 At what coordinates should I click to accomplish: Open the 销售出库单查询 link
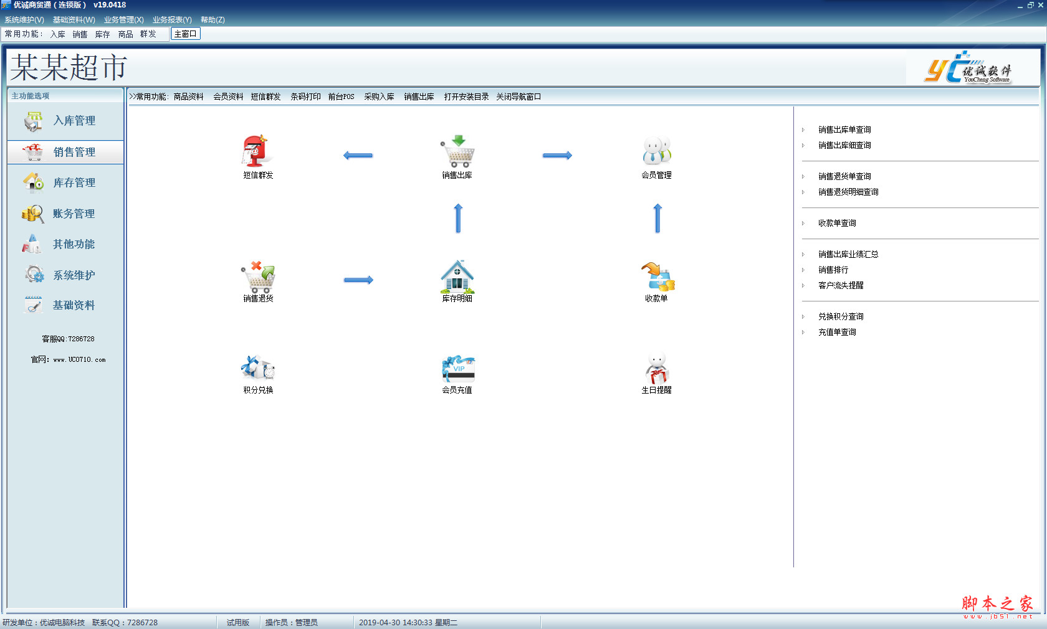pos(844,130)
